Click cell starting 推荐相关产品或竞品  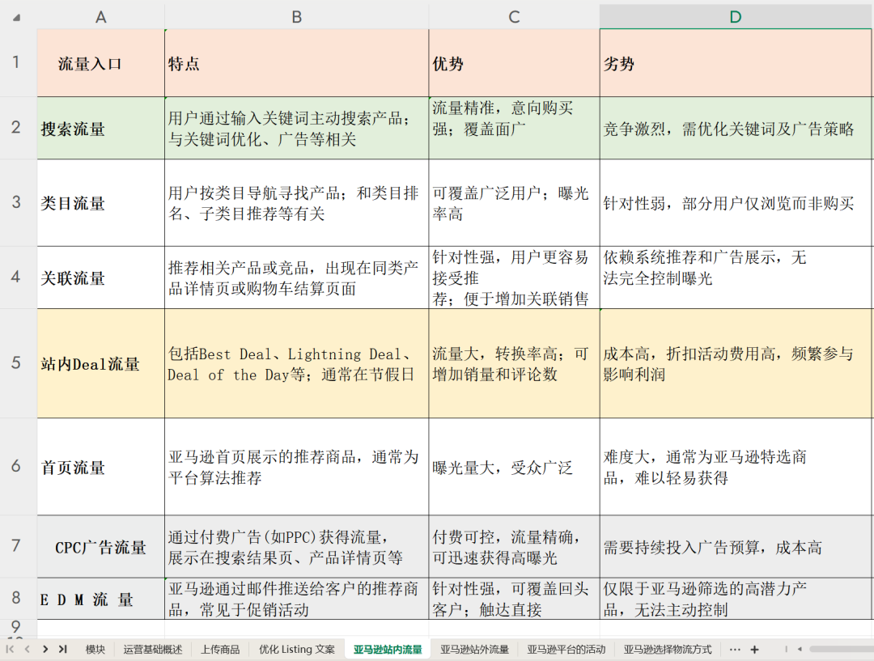pyautogui.click(x=296, y=278)
